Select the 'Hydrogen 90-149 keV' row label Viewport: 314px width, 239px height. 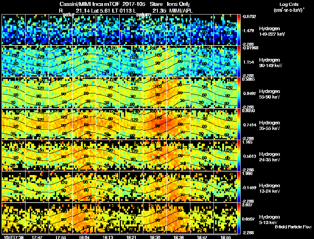[270, 63]
